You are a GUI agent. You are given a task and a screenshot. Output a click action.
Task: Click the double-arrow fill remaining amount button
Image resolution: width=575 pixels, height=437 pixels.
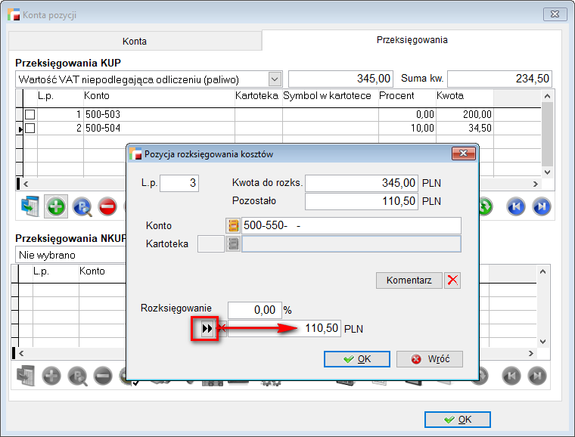(x=206, y=328)
